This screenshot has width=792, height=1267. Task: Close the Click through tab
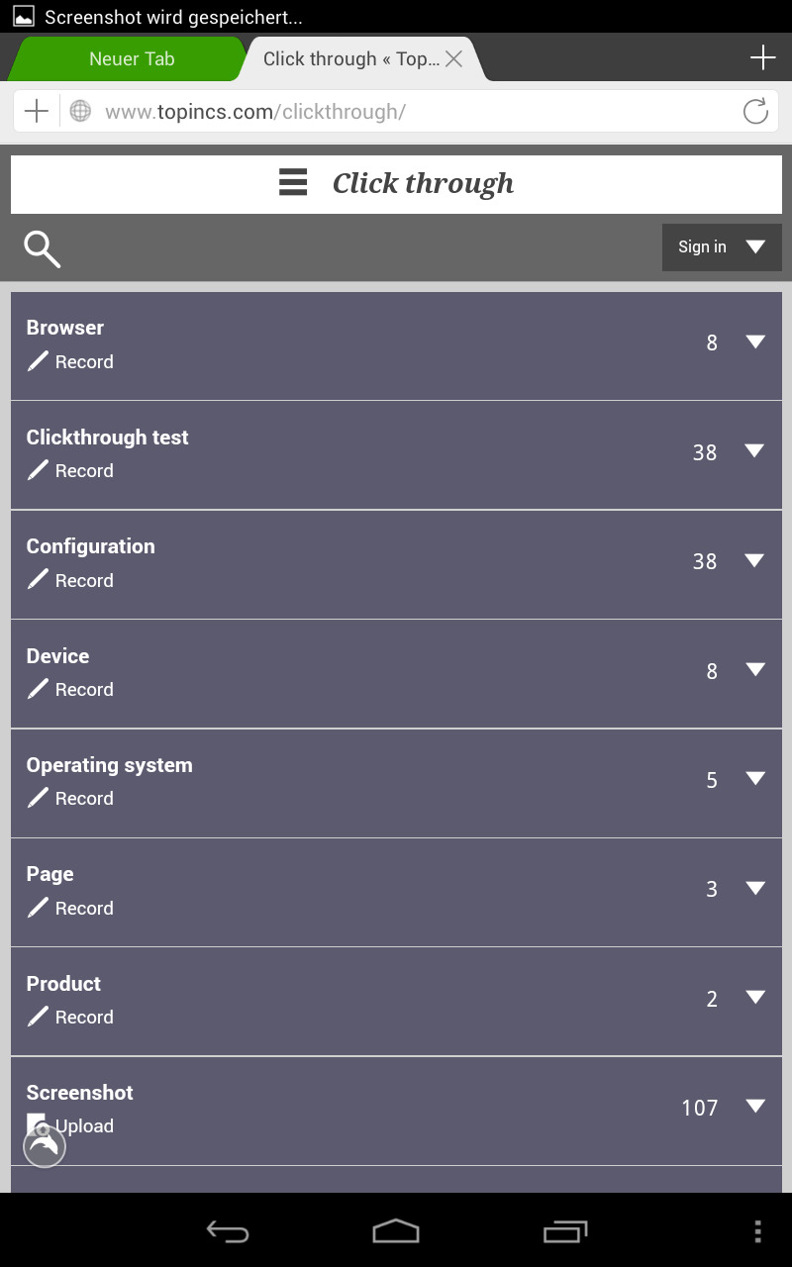(454, 59)
